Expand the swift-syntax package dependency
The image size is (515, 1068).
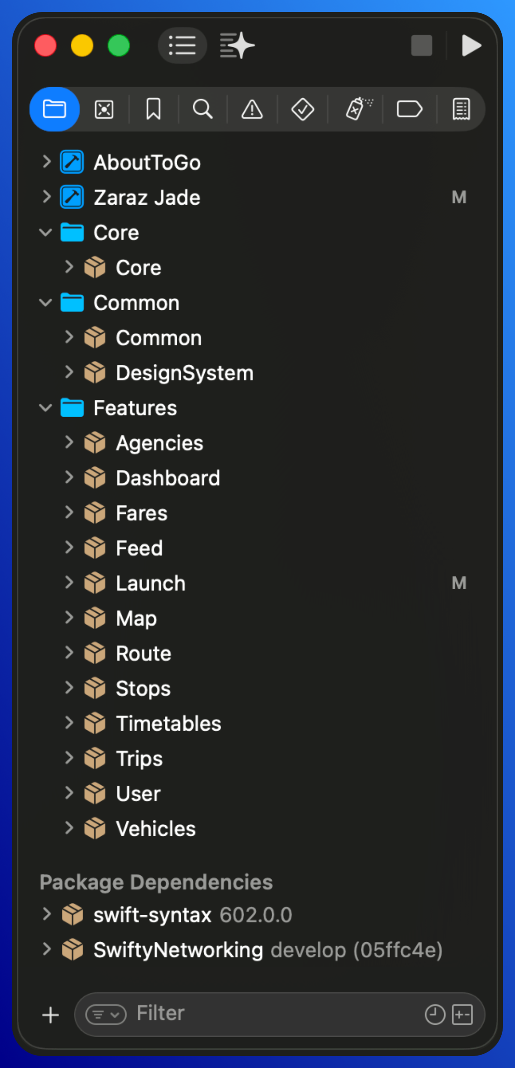click(46, 914)
